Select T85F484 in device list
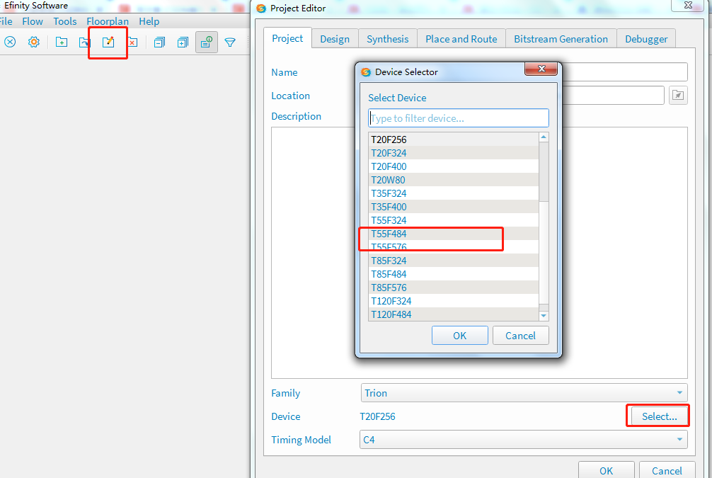The height and width of the screenshot is (478, 712). pos(454,274)
